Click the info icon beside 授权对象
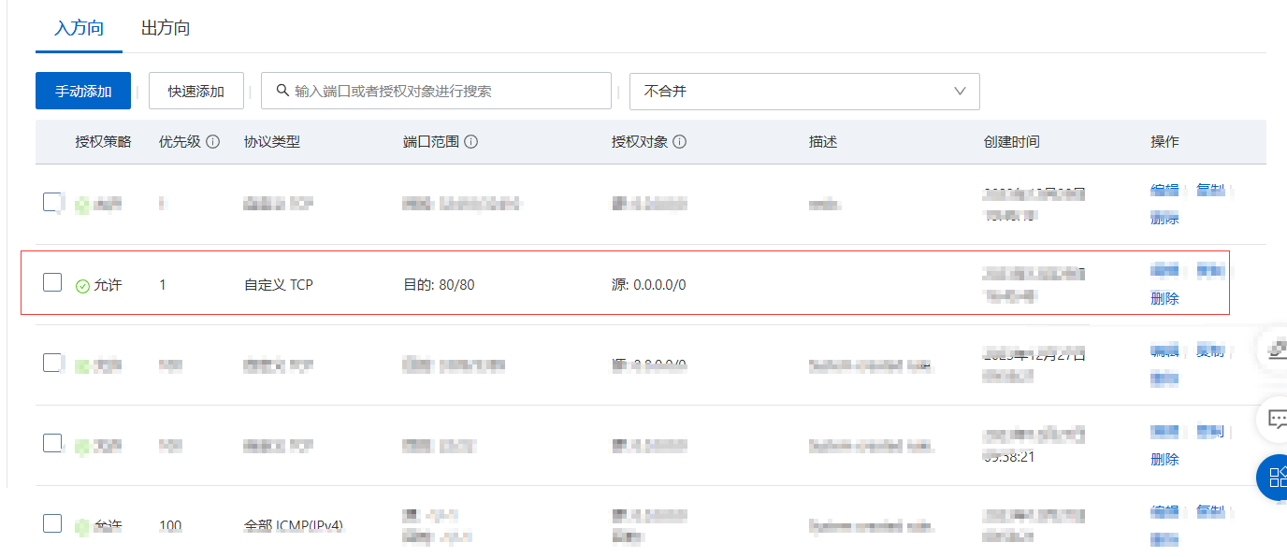This screenshot has width=1287, height=557. click(680, 142)
